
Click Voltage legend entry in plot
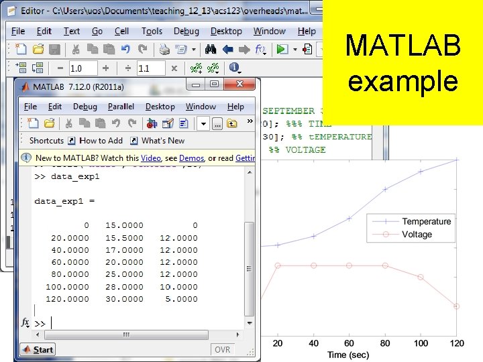point(402,234)
